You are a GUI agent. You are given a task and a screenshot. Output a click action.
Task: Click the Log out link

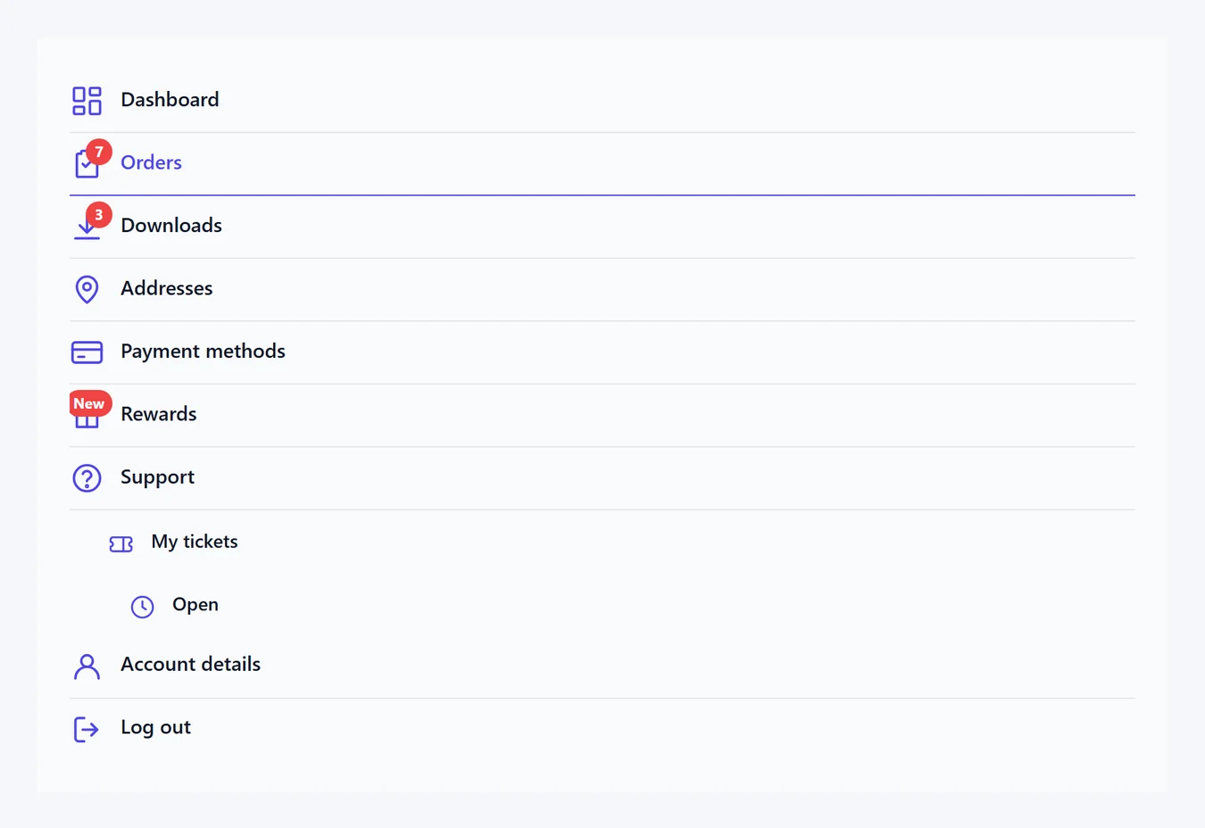[602, 729]
